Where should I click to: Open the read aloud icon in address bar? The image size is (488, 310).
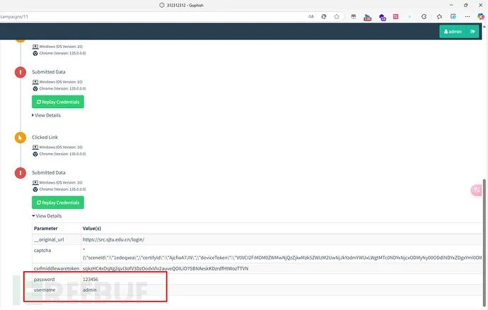(x=311, y=16)
